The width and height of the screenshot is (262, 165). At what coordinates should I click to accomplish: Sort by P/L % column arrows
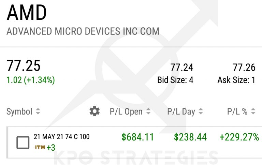click(x=253, y=111)
